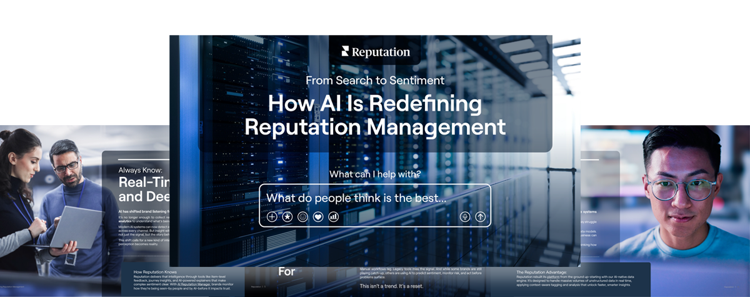Click the star icon in the prompt box
Viewport: 750px width, 297px height.
click(x=287, y=217)
